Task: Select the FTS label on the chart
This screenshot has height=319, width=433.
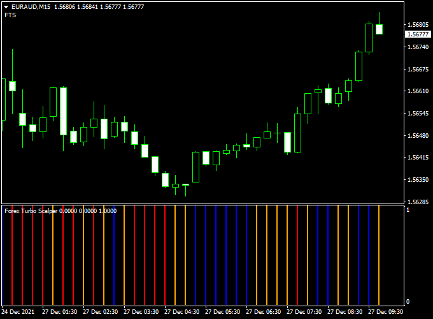Action: (10, 15)
